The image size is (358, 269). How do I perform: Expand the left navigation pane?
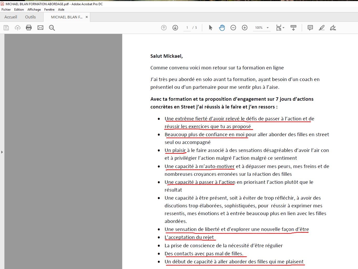[2, 152]
